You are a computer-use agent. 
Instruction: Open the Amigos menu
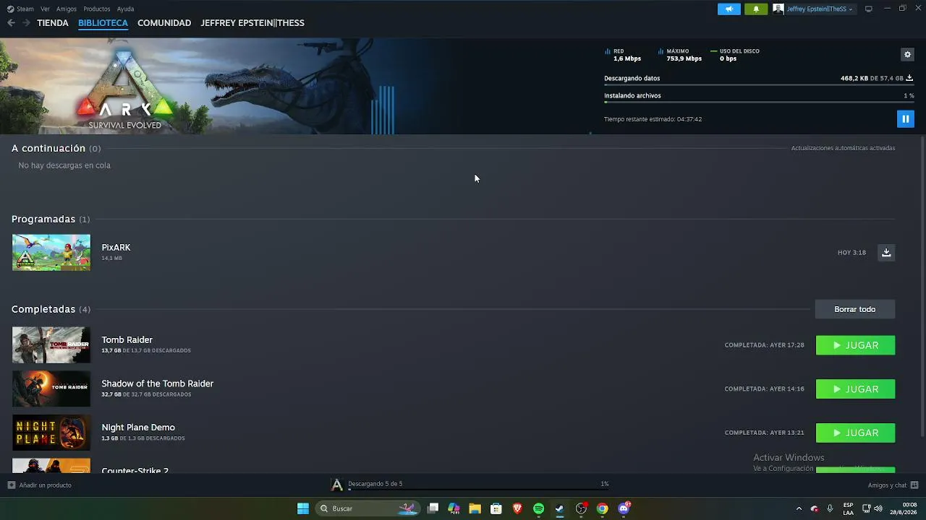pyautogui.click(x=67, y=9)
